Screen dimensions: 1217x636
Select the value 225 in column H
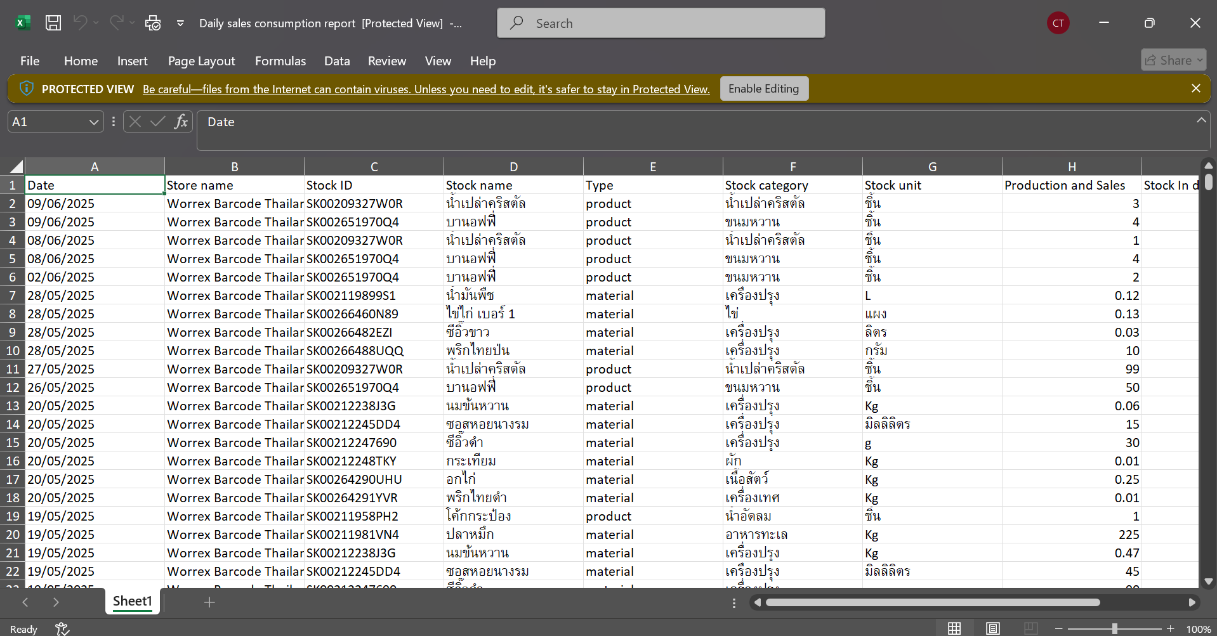point(1072,535)
